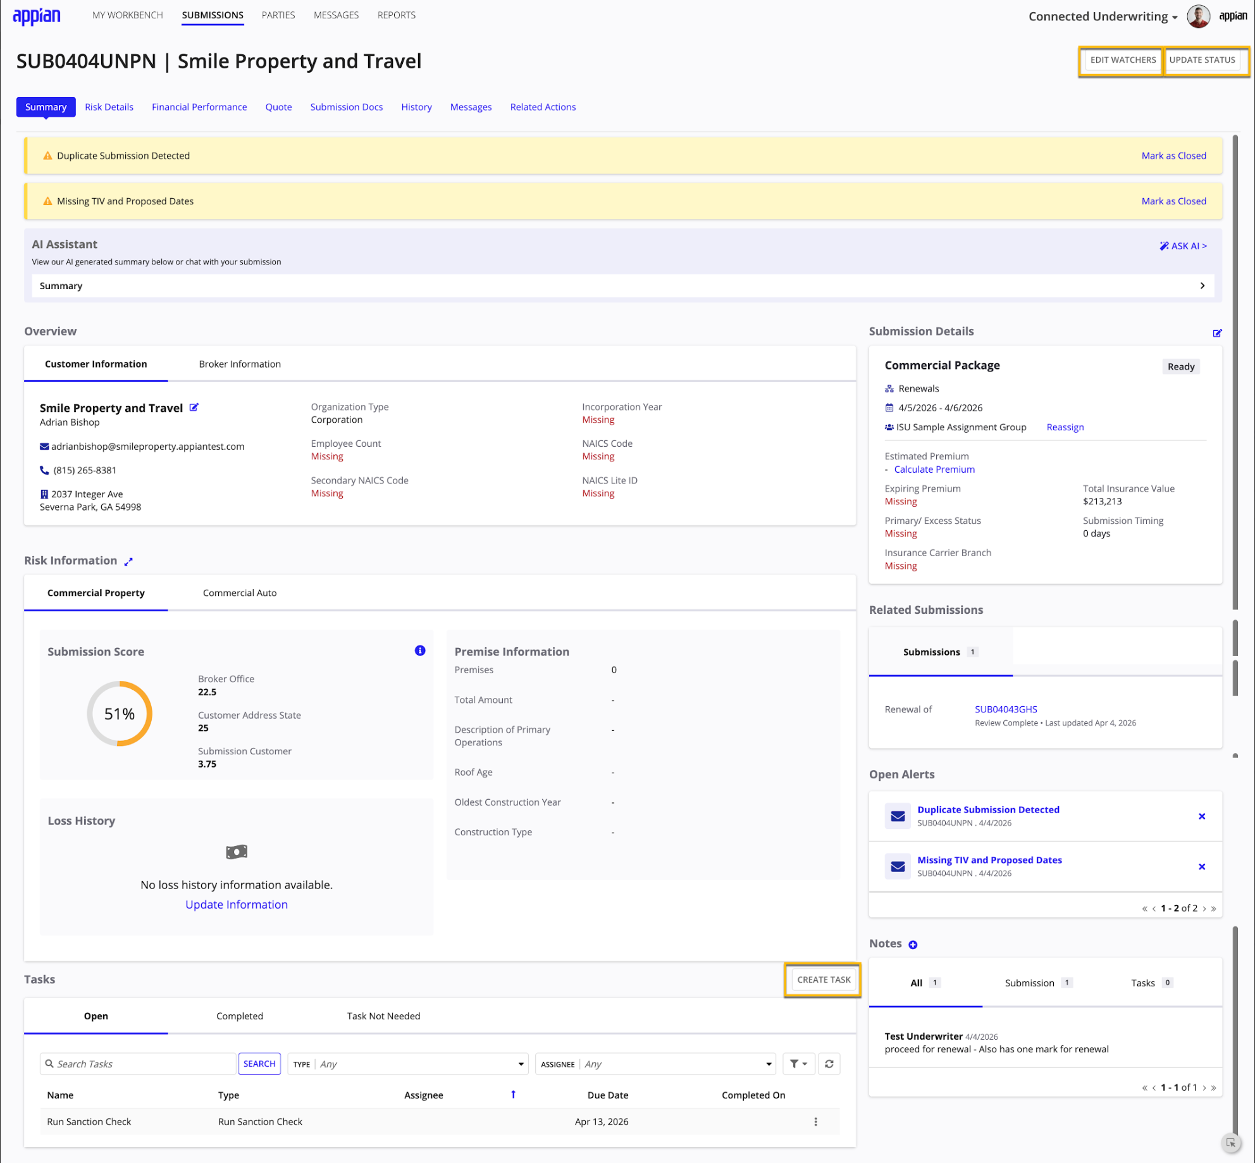1255x1163 pixels.
Task: Open the user profile avatar
Action: [x=1198, y=16]
